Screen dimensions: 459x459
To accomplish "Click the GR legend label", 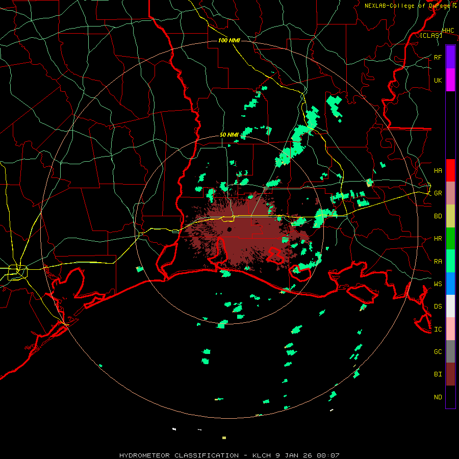I will (438, 193).
